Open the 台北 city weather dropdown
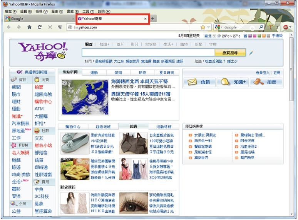The width and height of the screenshot is (298, 220). click(214, 36)
